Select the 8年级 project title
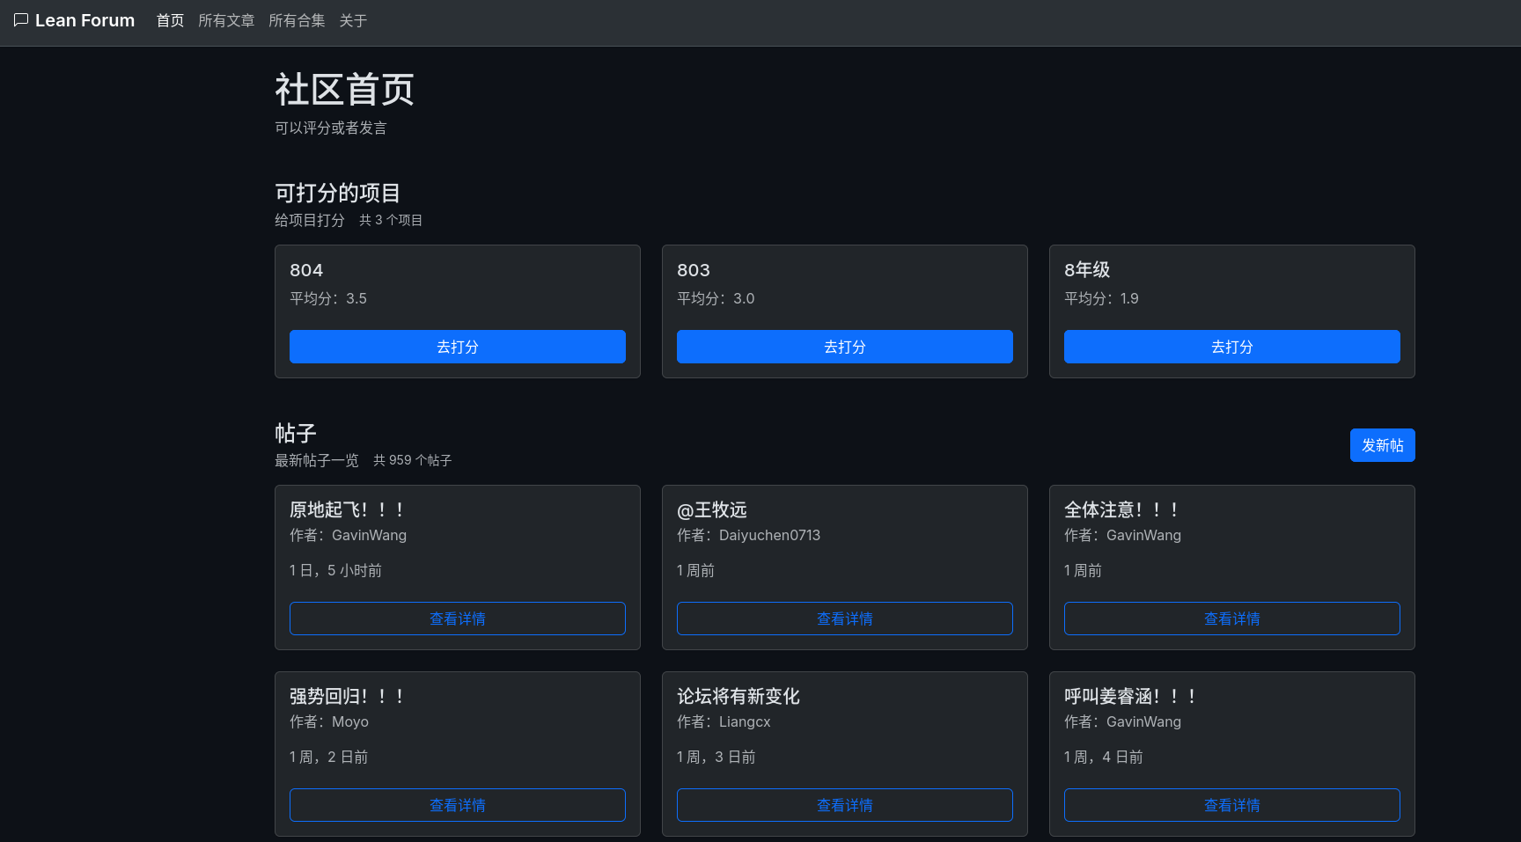 [x=1087, y=270]
